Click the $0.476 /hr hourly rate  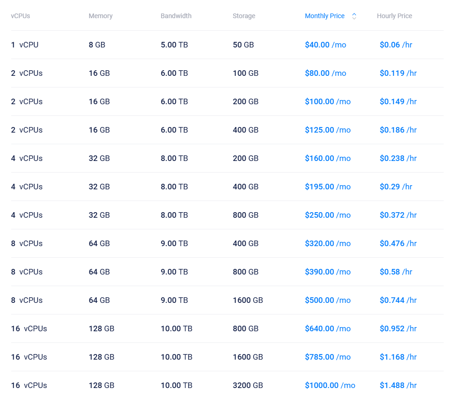point(398,244)
